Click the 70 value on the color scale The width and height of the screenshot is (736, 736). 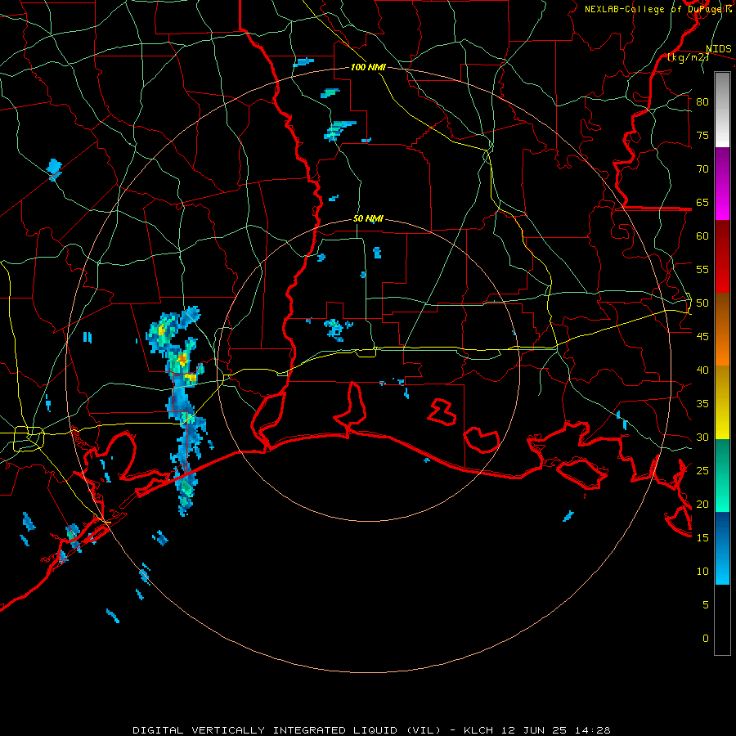(702, 169)
